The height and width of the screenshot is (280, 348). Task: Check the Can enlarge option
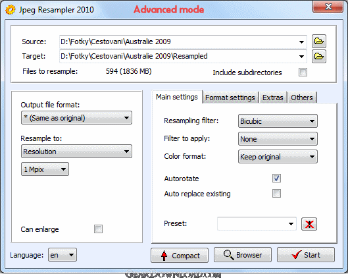(x=98, y=229)
